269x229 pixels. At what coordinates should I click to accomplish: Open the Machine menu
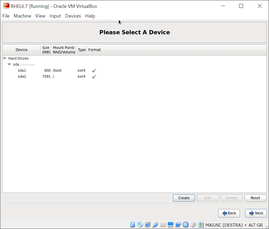23,16
